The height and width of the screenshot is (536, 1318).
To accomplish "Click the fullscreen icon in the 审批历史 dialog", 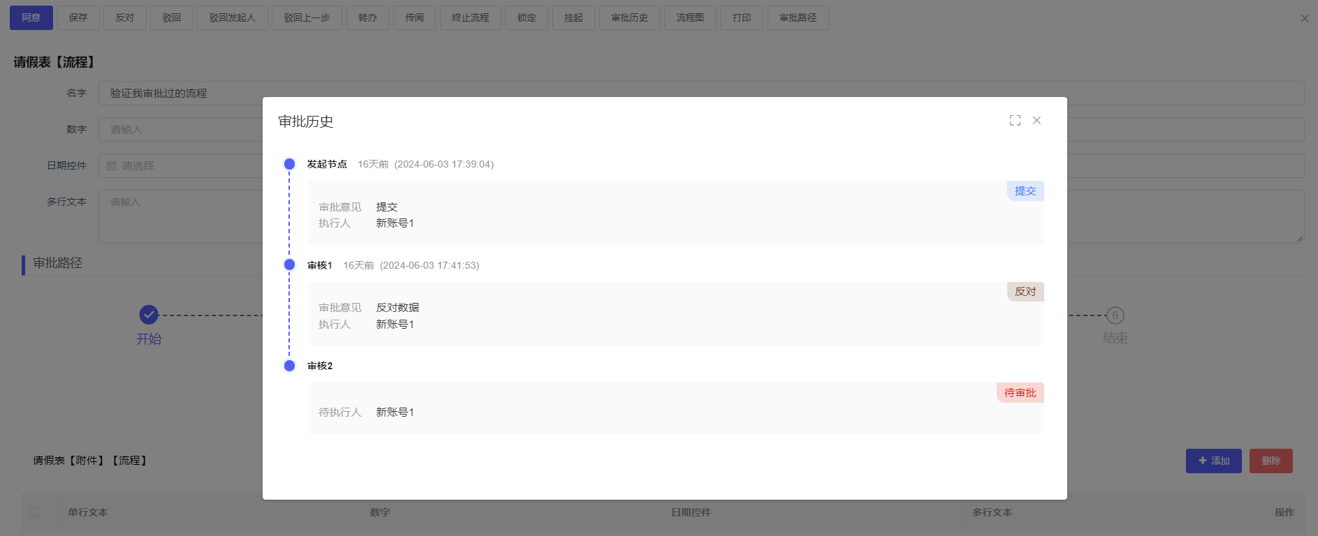I will [x=1015, y=121].
